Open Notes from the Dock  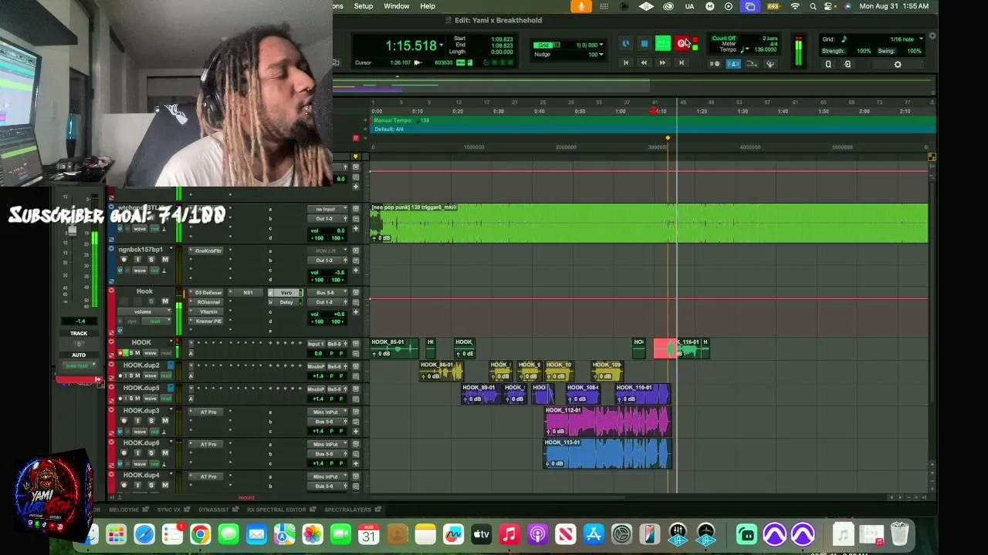coord(425,534)
